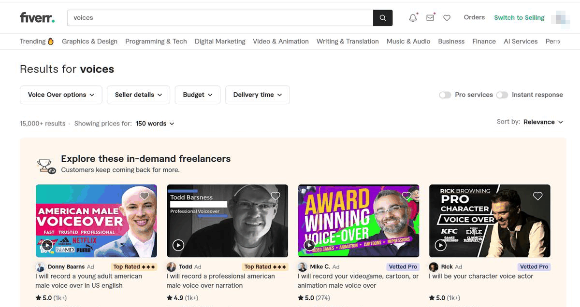Open Todd seller name link
The height and width of the screenshot is (307, 580).
click(186, 267)
